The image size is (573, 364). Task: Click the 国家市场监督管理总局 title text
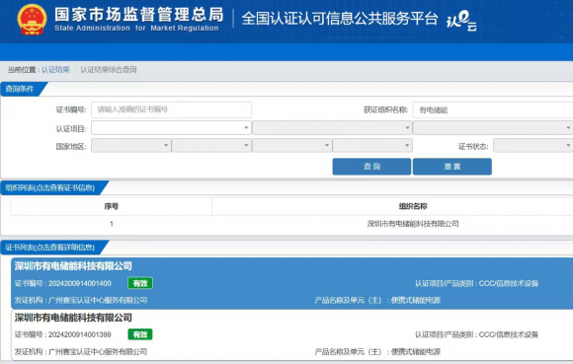coord(139,15)
